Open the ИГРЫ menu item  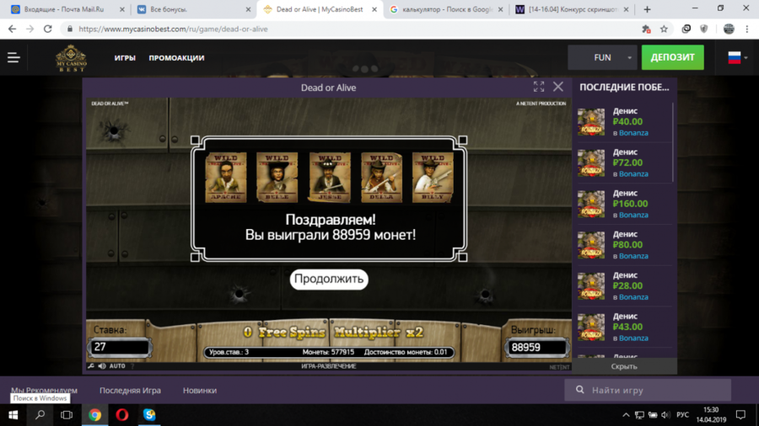point(125,58)
